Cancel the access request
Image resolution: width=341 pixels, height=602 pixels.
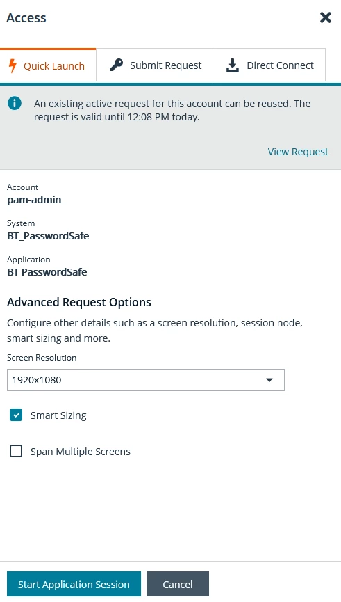pos(178,584)
